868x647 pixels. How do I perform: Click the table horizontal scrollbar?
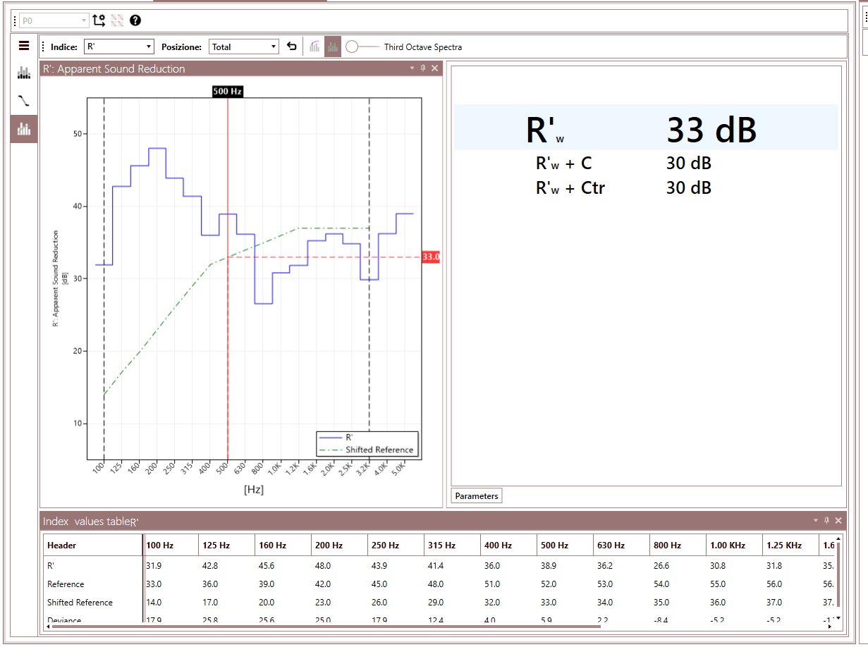(x=374, y=625)
